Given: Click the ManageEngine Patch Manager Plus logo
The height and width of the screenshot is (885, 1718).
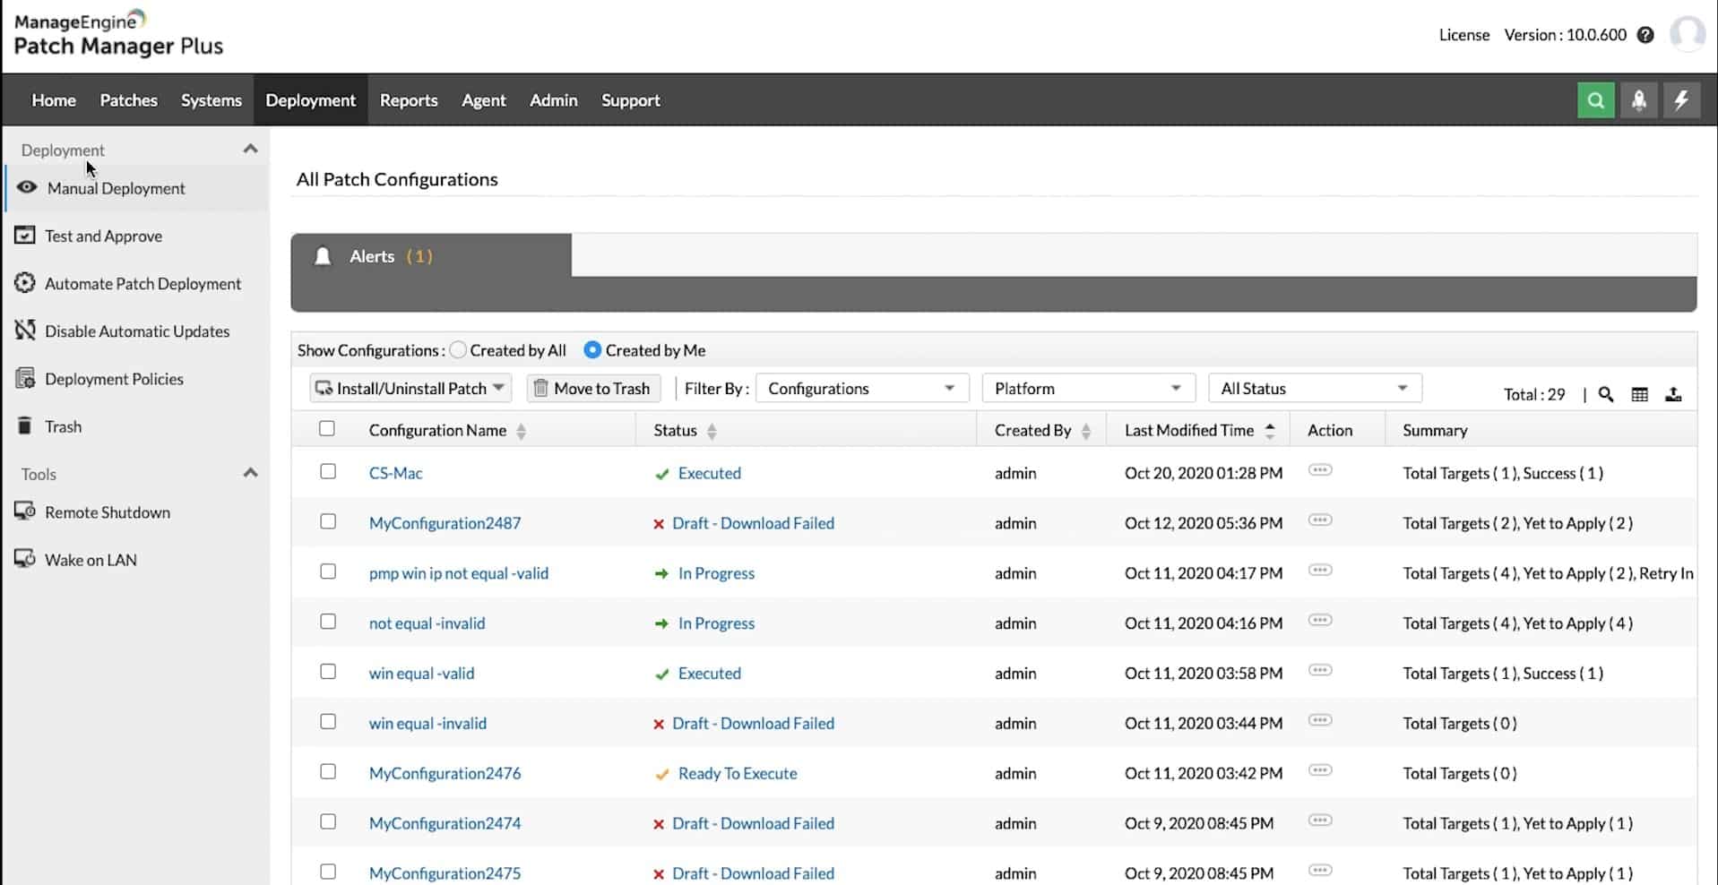Looking at the screenshot, I should coord(118,35).
